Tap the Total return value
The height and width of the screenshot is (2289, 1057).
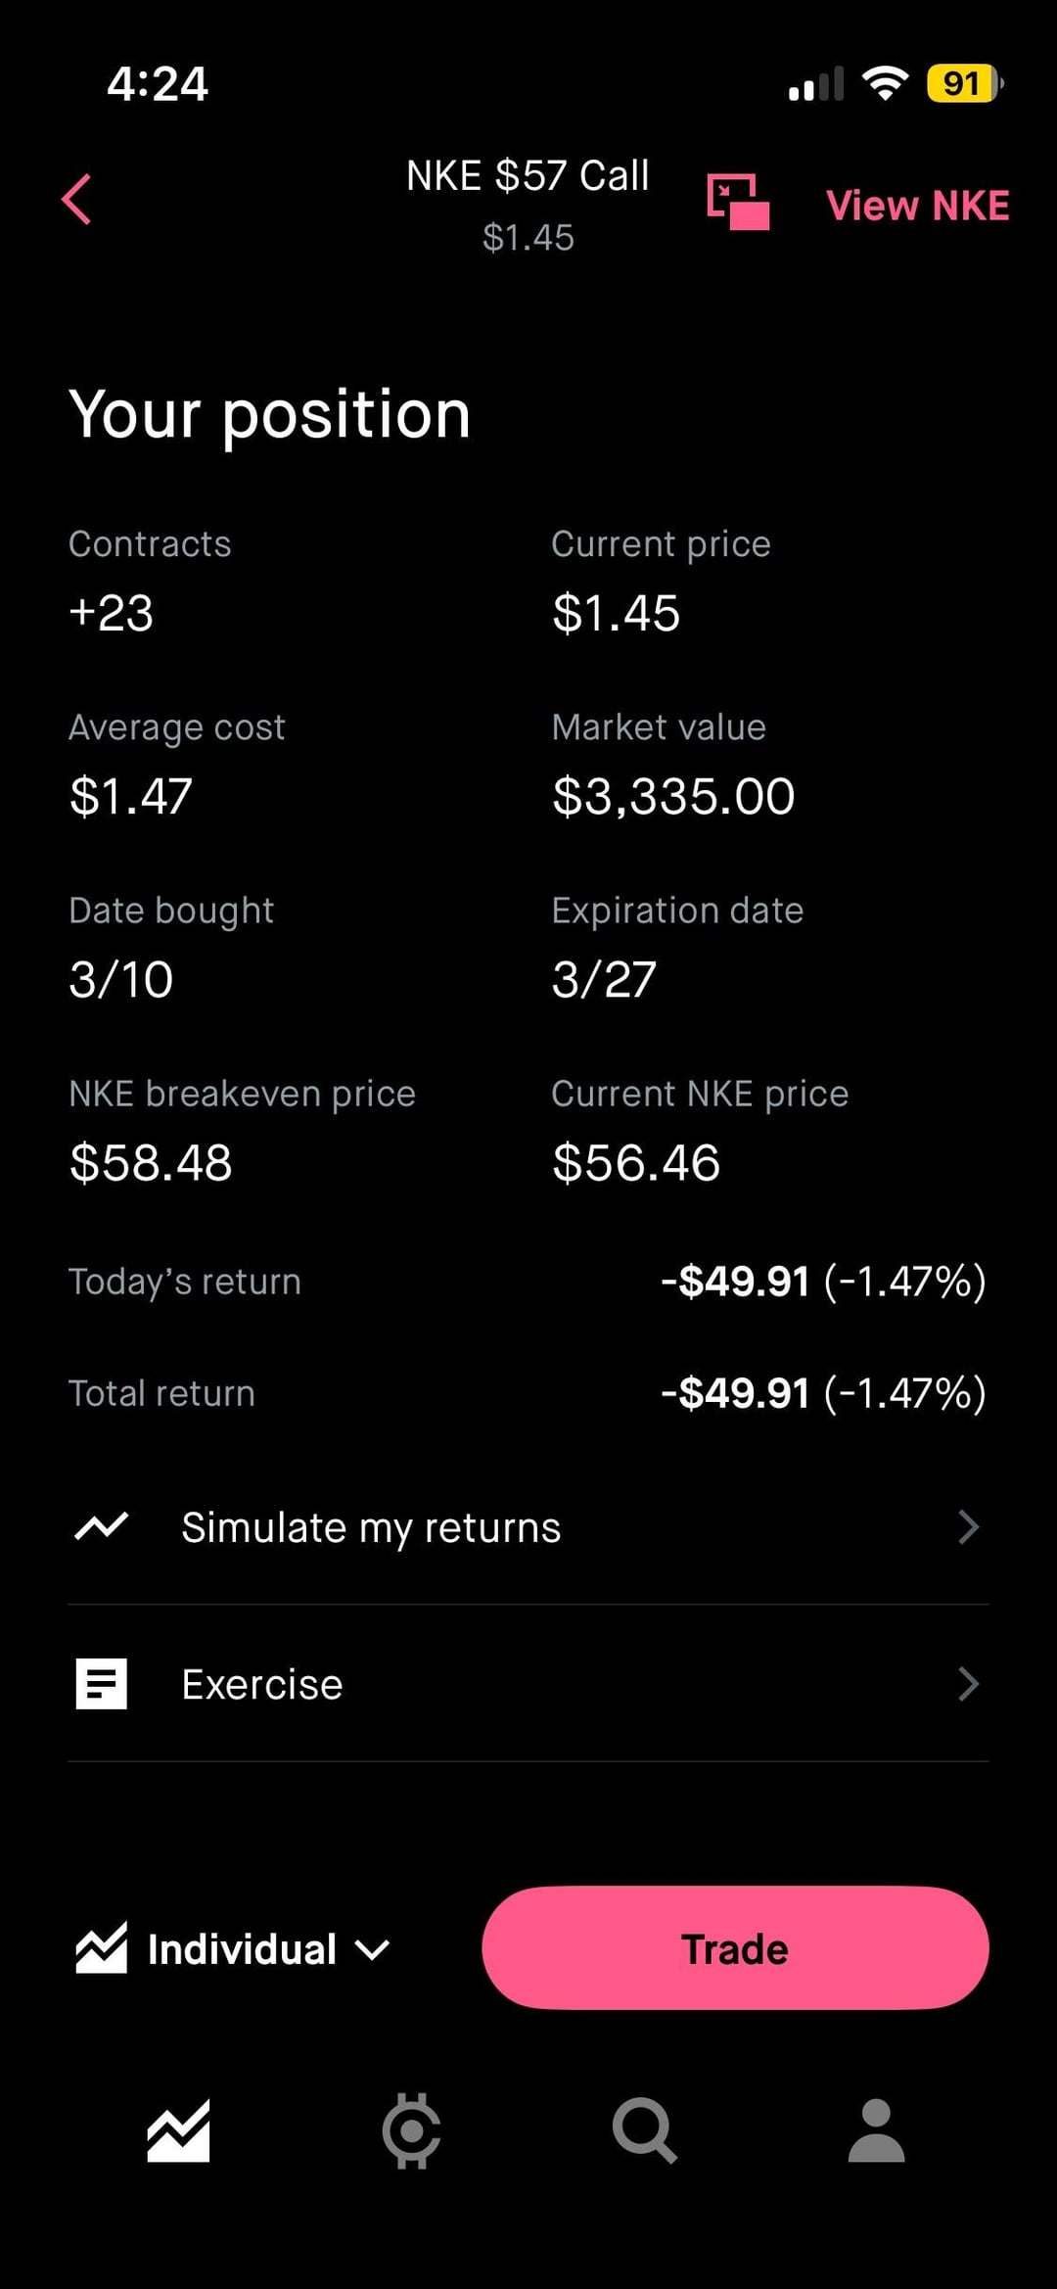823,1393
